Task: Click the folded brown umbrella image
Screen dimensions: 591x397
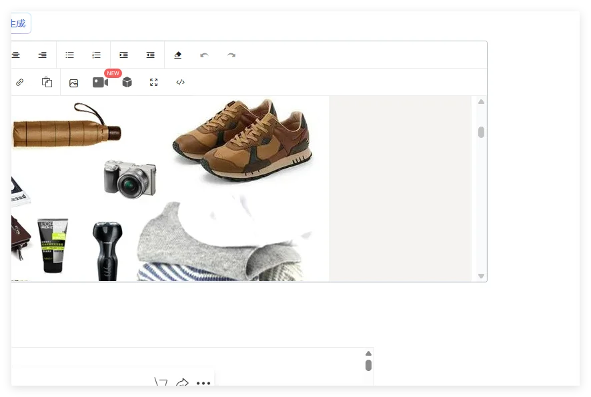Action: click(x=67, y=126)
